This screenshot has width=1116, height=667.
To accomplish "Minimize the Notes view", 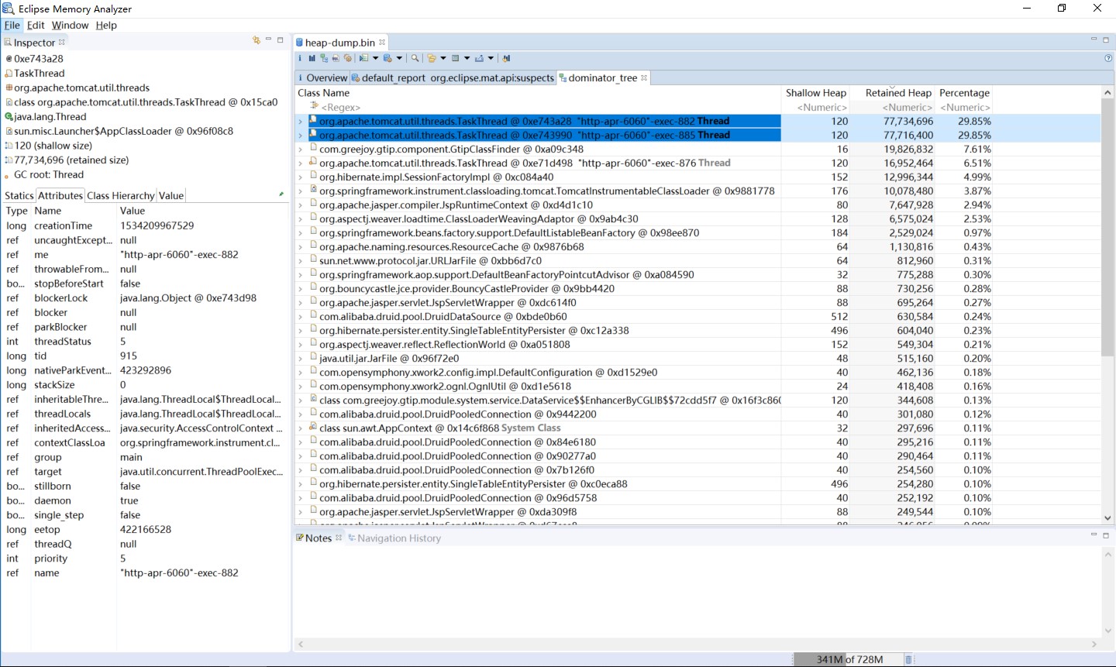I will [x=1094, y=535].
